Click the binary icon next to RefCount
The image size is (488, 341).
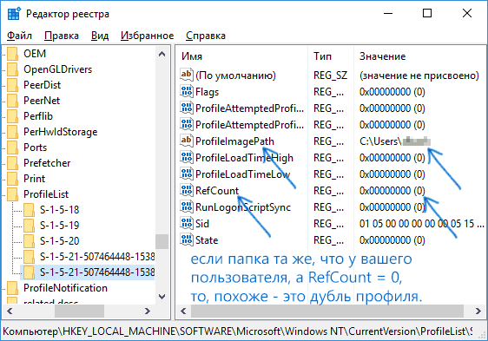tap(187, 190)
